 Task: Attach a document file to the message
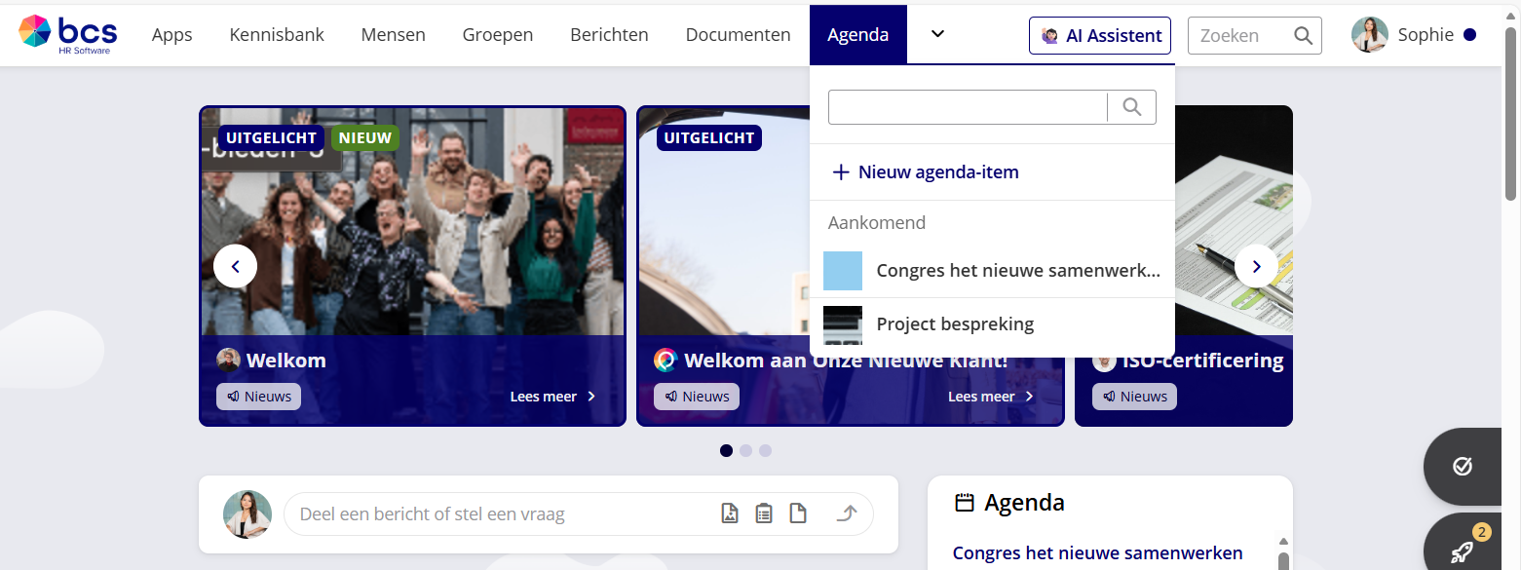798,513
